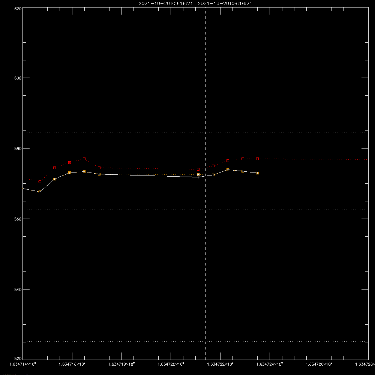Click the 1.634724×10⁹ x-axis label

click(x=270, y=364)
